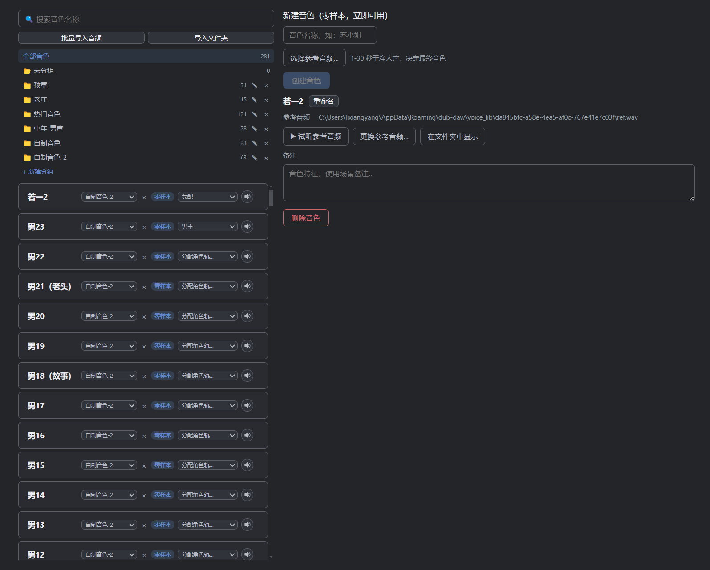Screen dimensions: 710x570
Task: Click the red 删除音色 button
Action: [306, 218]
